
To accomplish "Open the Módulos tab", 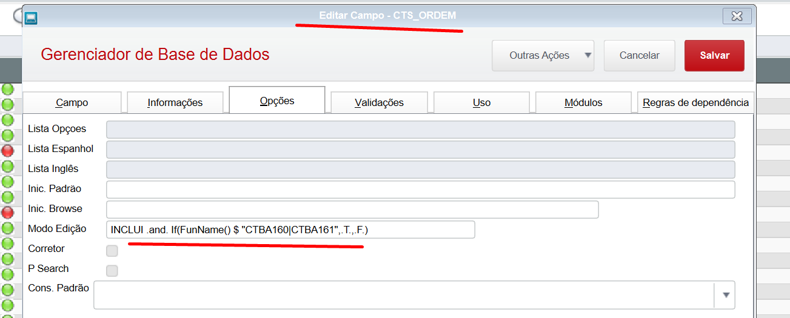I will pyautogui.click(x=583, y=102).
